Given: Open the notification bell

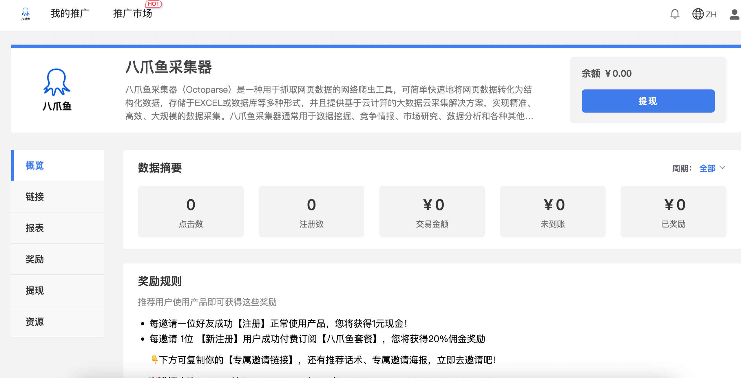Looking at the screenshot, I should pyautogui.click(x=675, y=14).
